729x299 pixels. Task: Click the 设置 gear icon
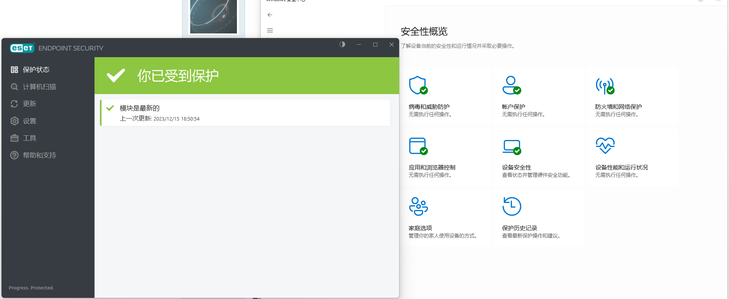[x=14, y=121]
